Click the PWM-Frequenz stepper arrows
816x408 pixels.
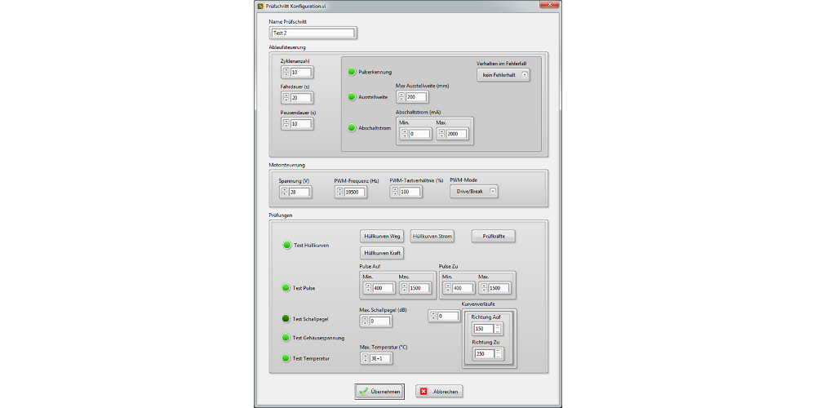tap(339, 192)
